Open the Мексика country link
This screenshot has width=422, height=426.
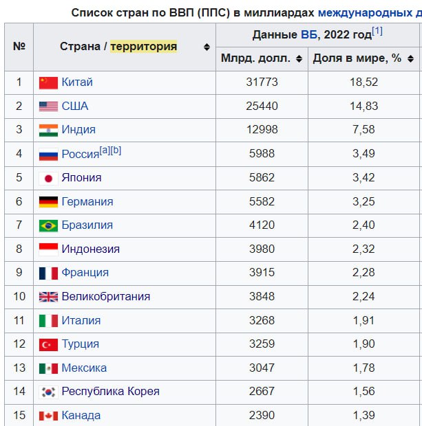(x=84, y=368)
